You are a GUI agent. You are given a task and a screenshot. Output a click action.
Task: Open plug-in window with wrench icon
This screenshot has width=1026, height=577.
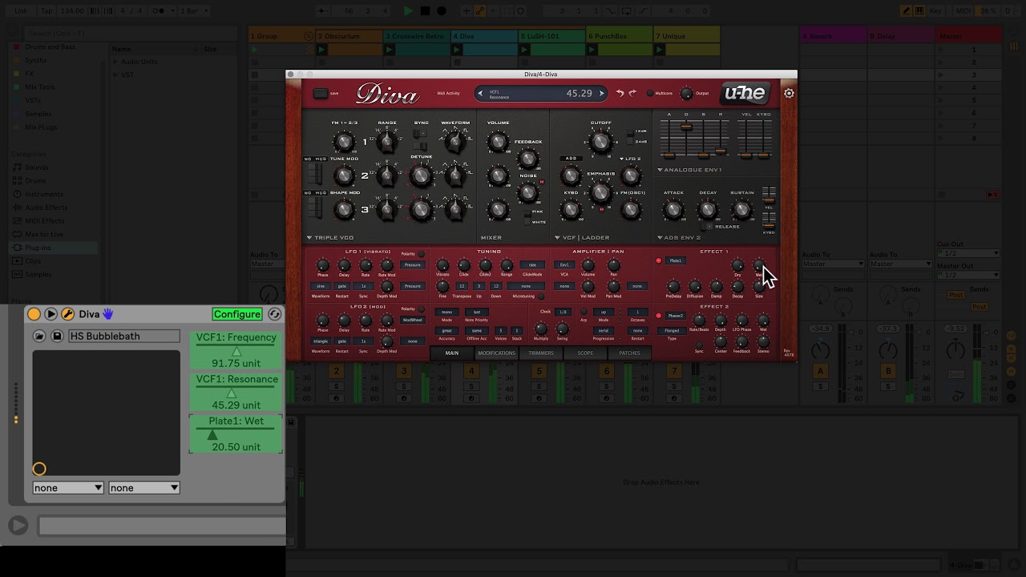(68, 314)
